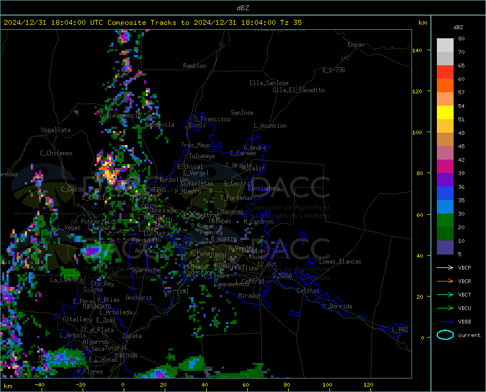The width and height of the screenshot is (486, 392).
Task: Pick the green 20 dBZ color swatch
Action: pyautogui.click(x=445, y=221)
